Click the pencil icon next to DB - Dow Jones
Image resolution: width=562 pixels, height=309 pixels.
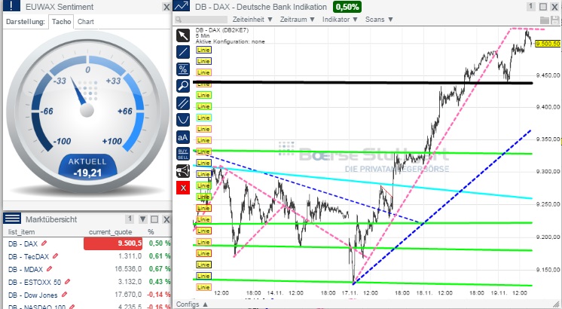tap(64, 295)
